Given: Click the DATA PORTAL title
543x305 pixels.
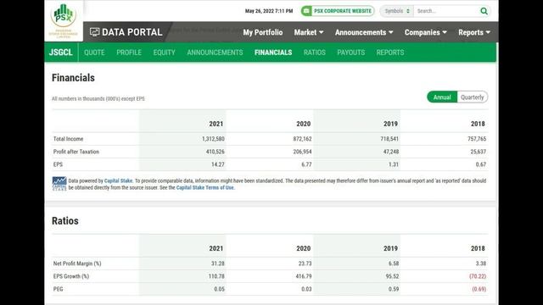Looking at the screenshot, I should click(132, 32).
